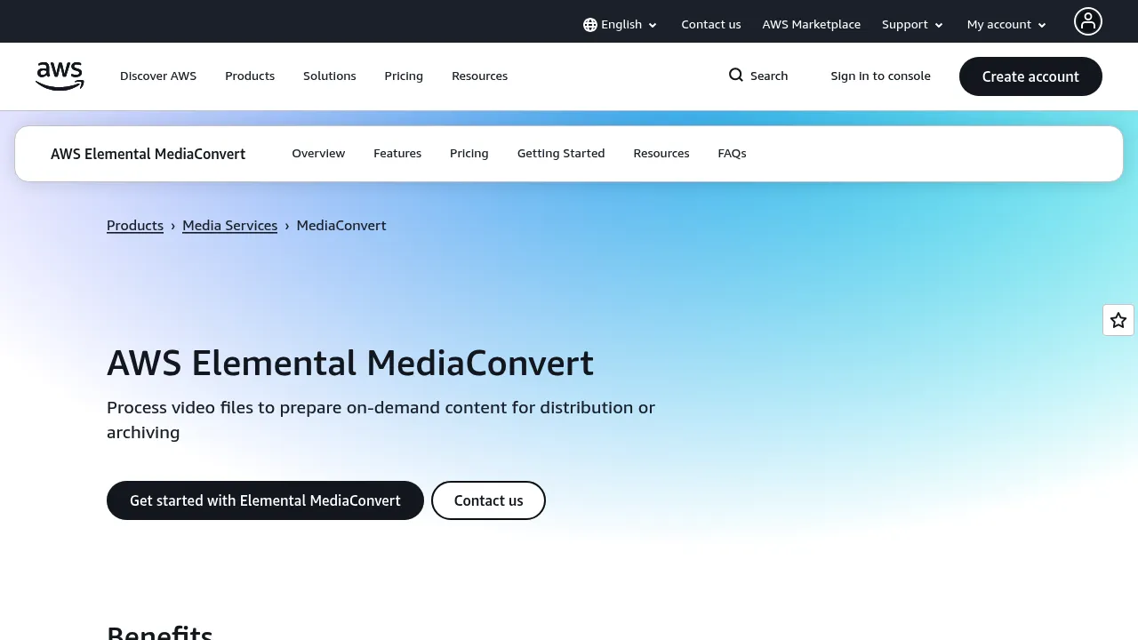This screenshot has height=640, width=1138.
Task: Expand the My account dropdown
Action: point(1007,25)
